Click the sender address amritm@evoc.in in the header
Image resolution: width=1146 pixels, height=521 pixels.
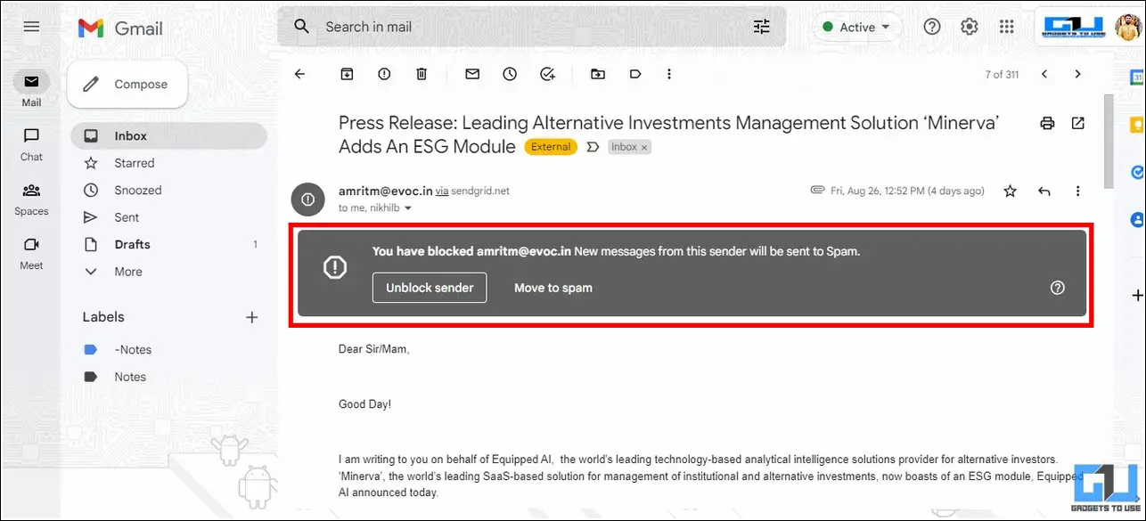click(385, 191)
